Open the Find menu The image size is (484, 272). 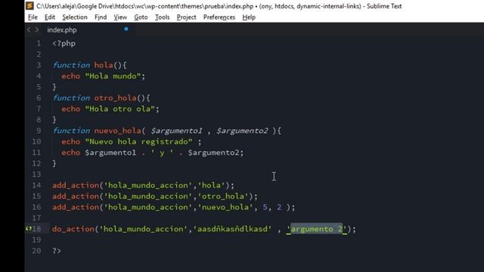coord(101,17)
